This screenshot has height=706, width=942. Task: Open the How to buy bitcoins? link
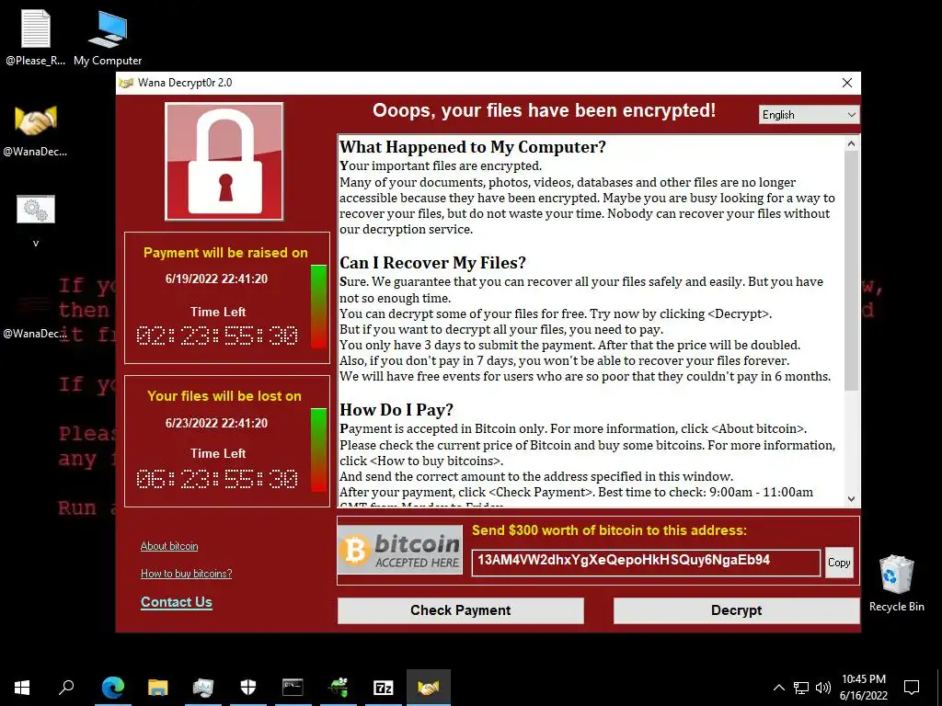(186, 574)
